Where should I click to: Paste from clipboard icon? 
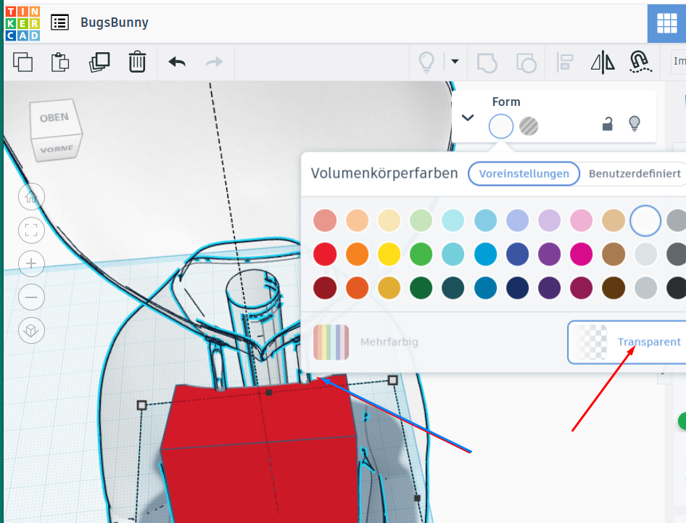pos(60,62)
